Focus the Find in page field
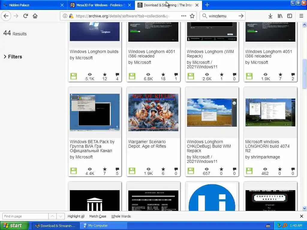The height and width of the screenshot is (230, 307). 25,216
